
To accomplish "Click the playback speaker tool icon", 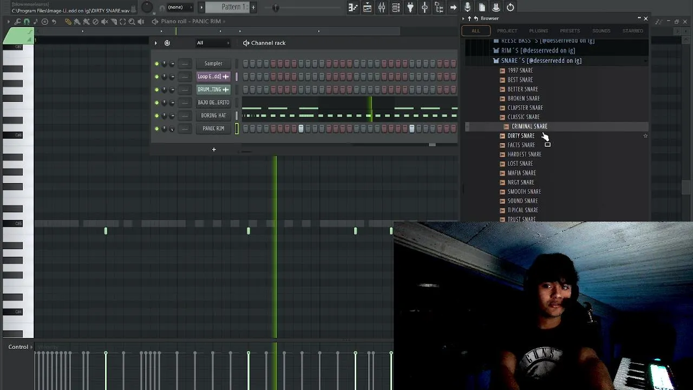I will pos(141,21).
